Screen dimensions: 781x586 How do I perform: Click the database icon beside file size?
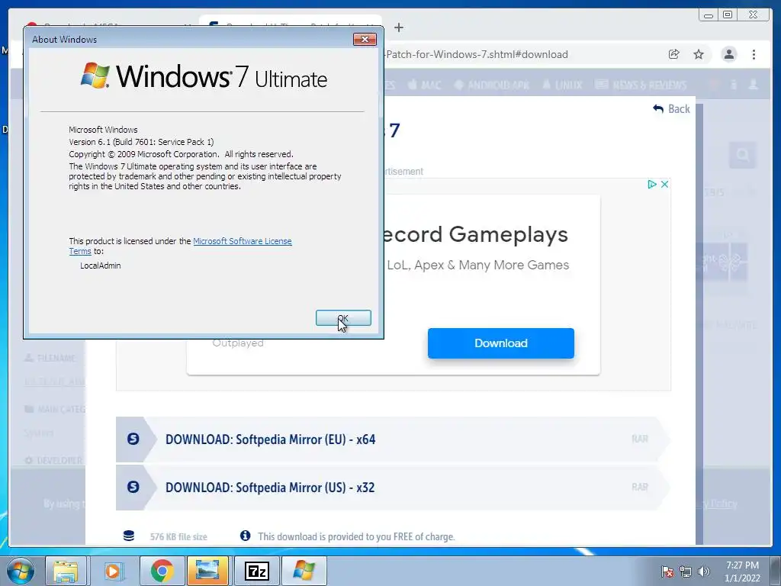point(128,536)
